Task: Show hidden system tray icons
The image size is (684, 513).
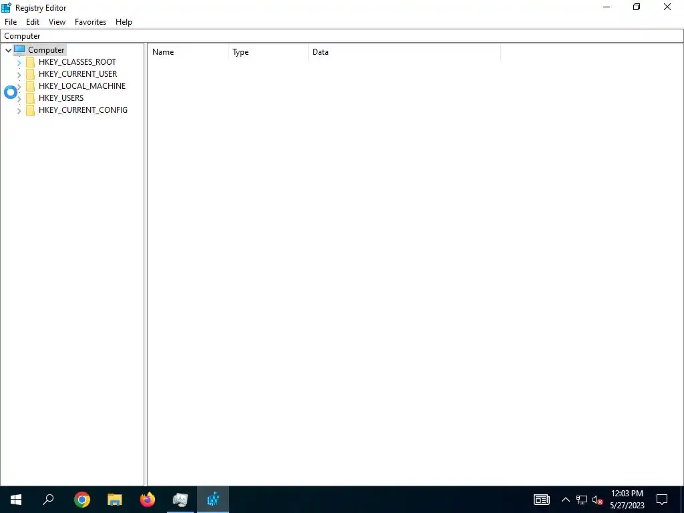Action: point(565,500)
